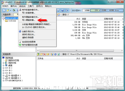The height and width of the screenshot is (91, 125).
Task: Click the 185MB total size field
Action: pos(86,10)
